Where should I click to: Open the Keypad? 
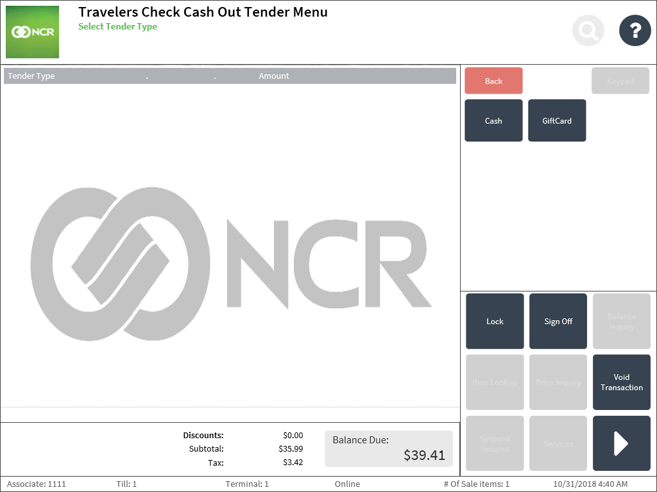point(620,81)
